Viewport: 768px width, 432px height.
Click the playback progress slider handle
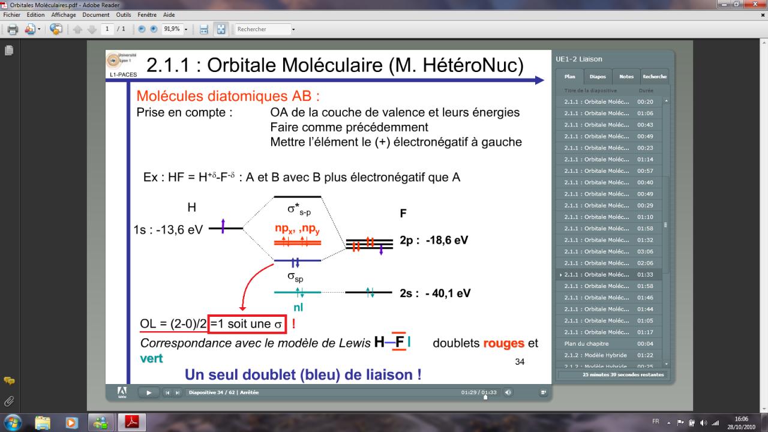pyautogui.click(x=485, y=396)
